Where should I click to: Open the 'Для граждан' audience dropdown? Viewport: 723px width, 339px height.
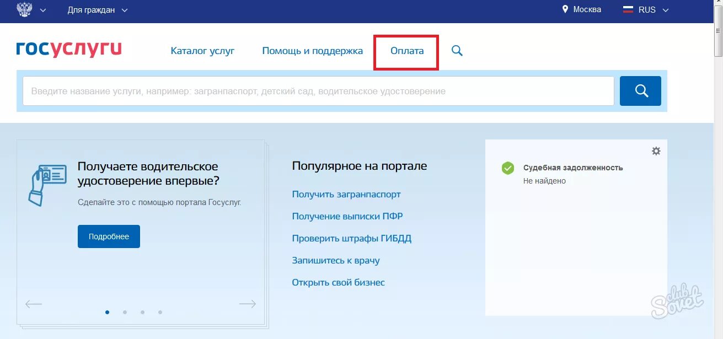click(x=98, y=10)
